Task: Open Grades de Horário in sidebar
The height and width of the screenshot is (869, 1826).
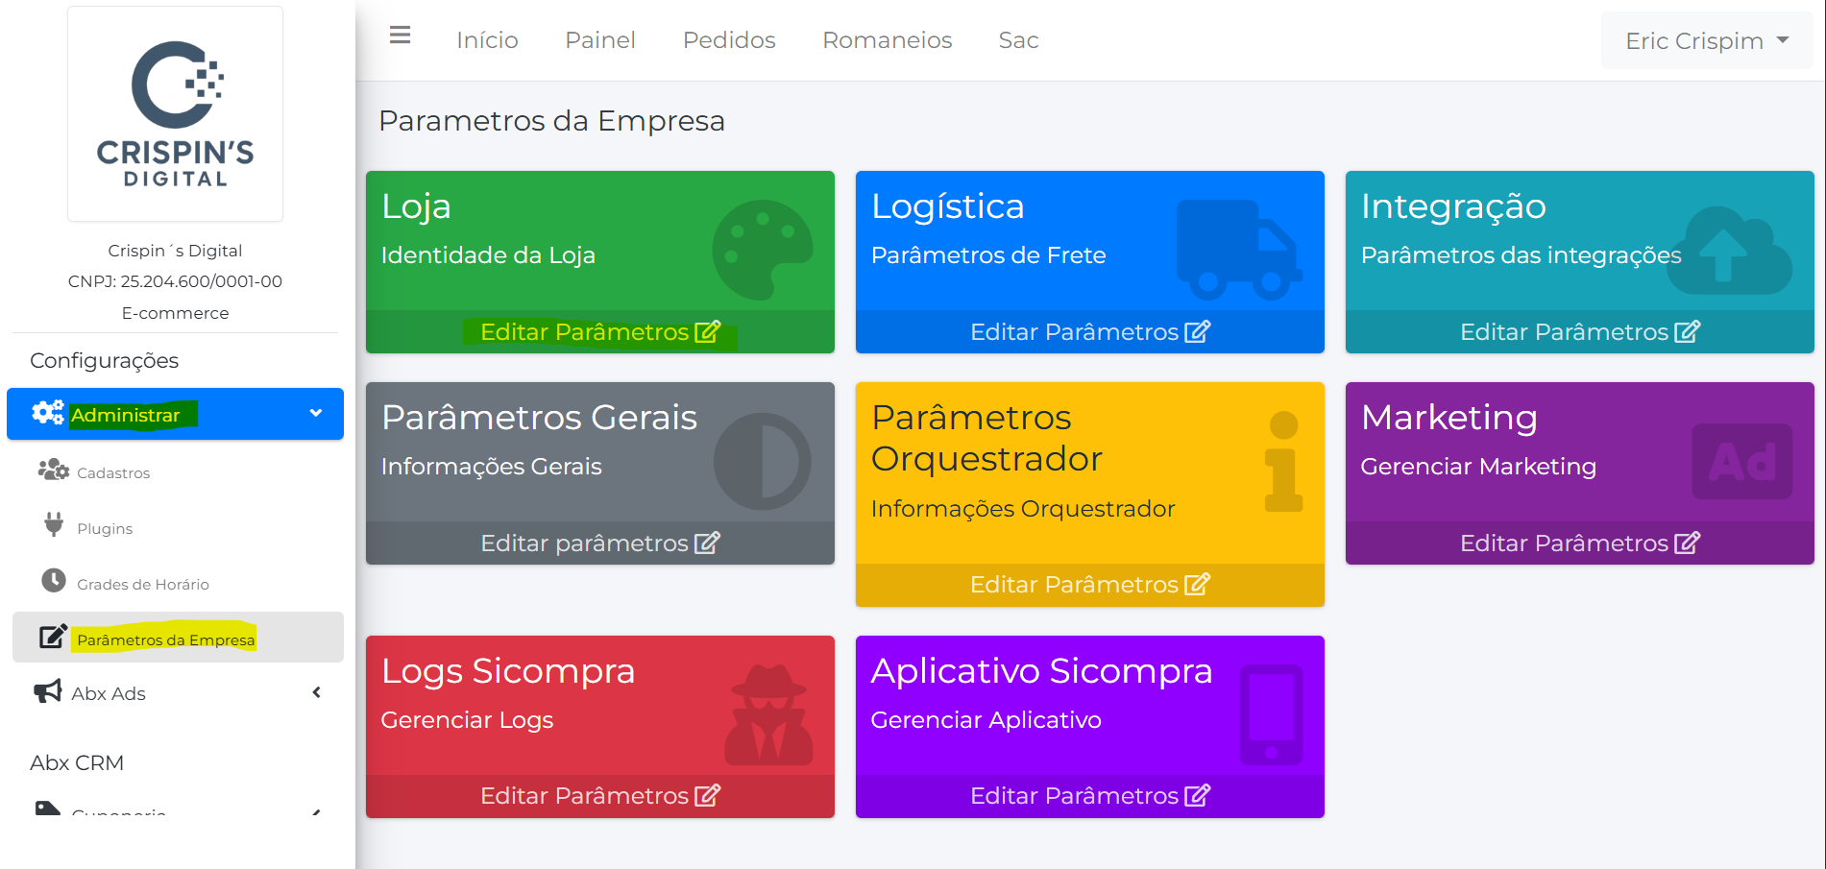Action: [142, 584]
